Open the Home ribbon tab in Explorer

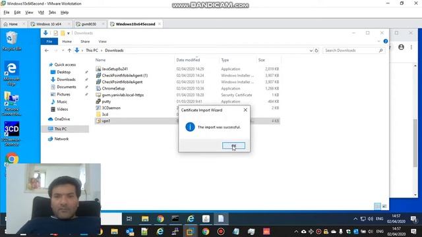(x=67, y=41)
